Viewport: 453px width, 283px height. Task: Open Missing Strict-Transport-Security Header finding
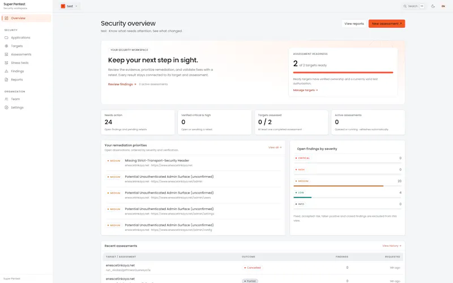point(193,163)
